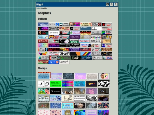
Task: Click the 'lets crush capitalism' purple button
Action: pos(75,37)
